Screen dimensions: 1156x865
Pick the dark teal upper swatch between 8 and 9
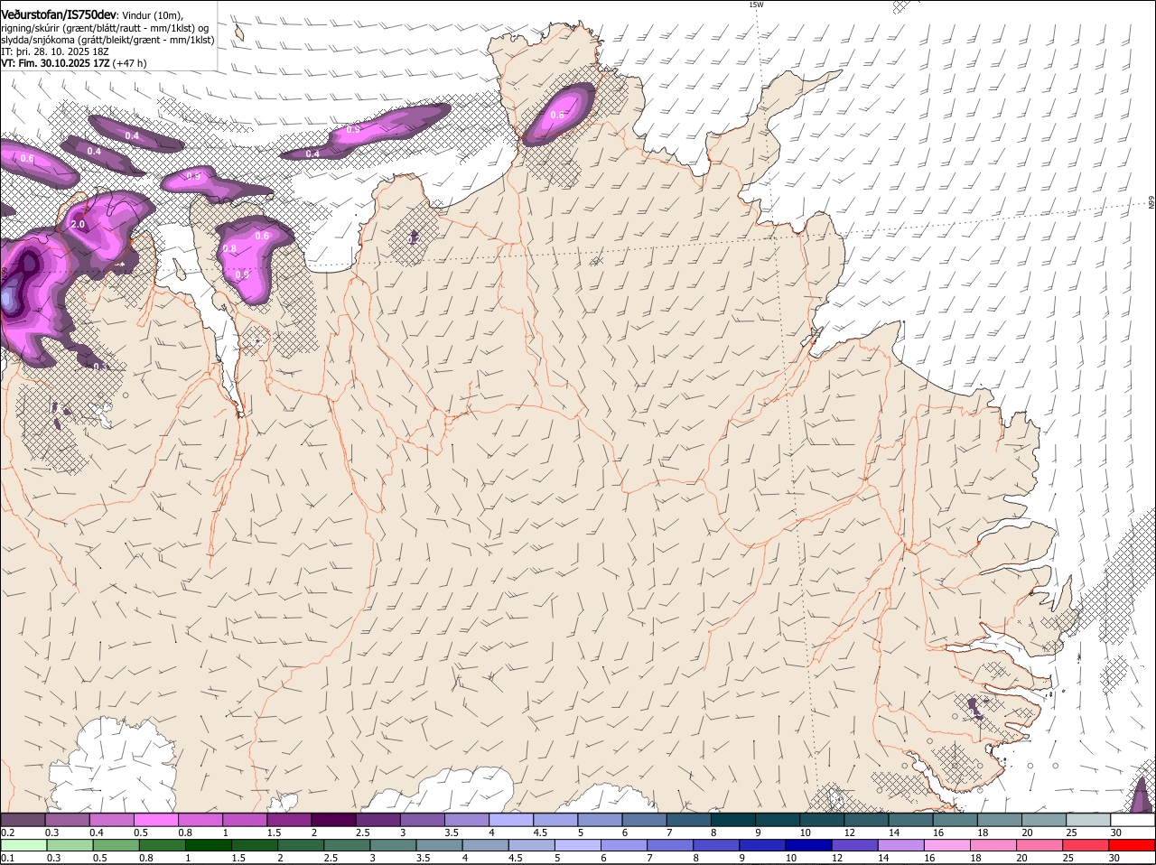pos(733,819)
